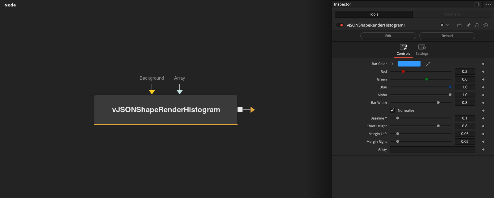Switch to the Modifiers tab
The image size is (494, 198).
452,14
